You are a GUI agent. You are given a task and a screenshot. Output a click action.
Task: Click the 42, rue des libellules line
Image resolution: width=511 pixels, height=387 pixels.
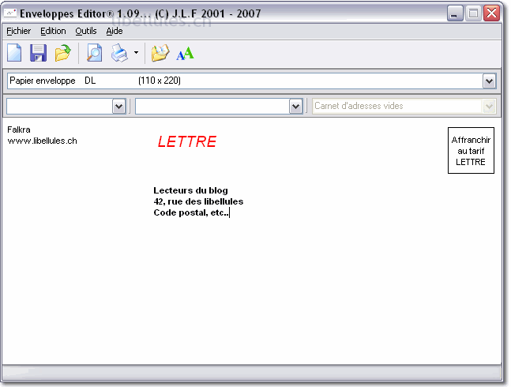click(198, 201)
